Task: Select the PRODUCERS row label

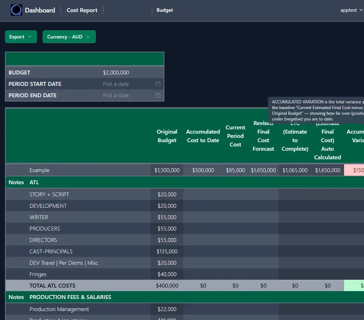Action: [x=44, y=229]
